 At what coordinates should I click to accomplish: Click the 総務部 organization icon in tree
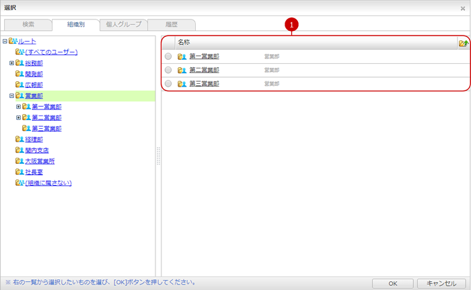20,63
